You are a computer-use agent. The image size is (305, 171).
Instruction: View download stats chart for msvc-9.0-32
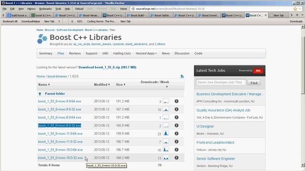click(166, 109)
